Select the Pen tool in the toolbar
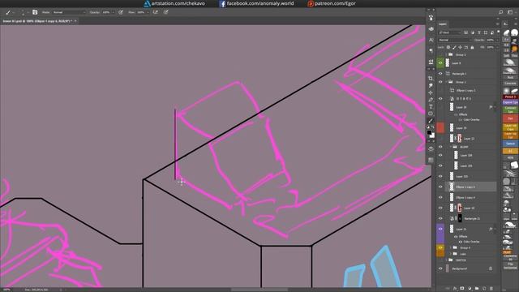The image size is (519, 292). point(431,100)
